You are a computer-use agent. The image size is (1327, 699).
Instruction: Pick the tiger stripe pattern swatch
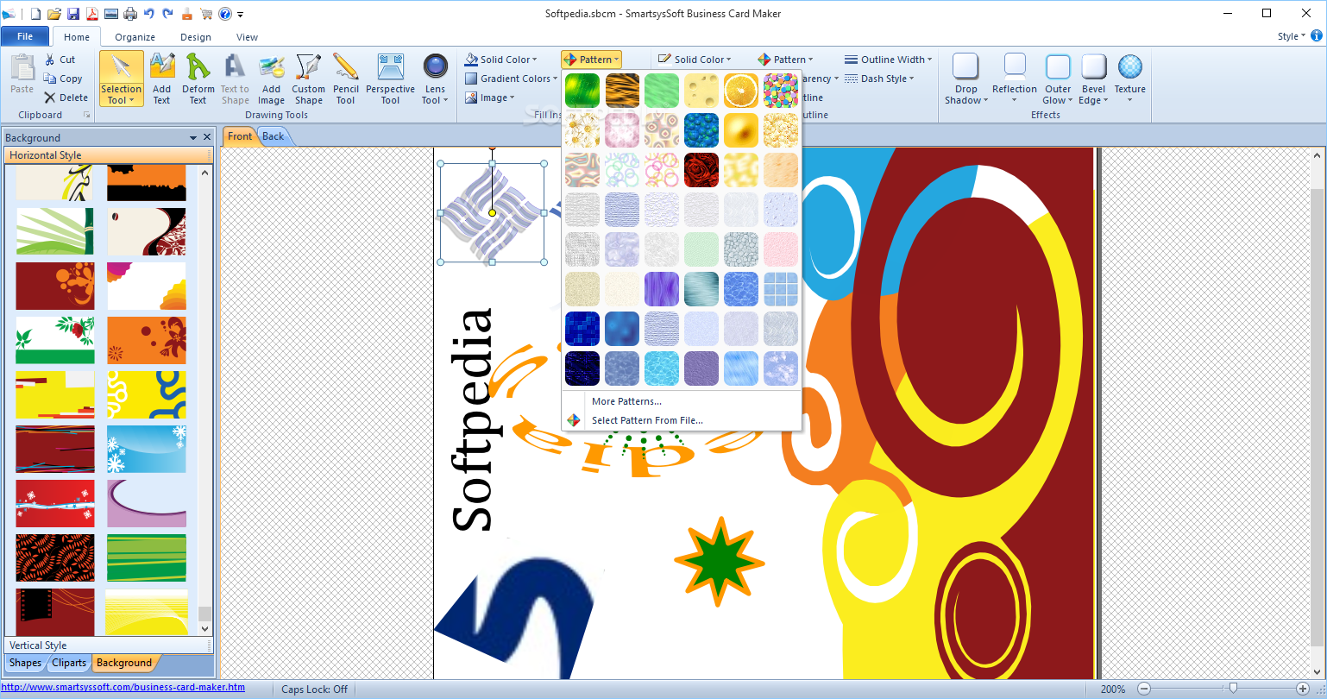coord(622,91)
